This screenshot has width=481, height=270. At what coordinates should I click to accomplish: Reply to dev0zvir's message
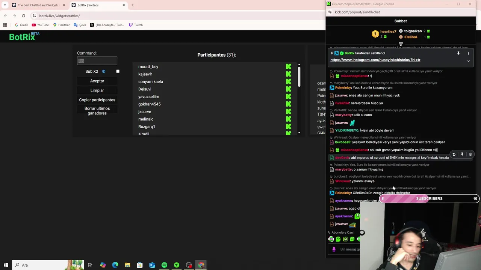coord(454,154)
